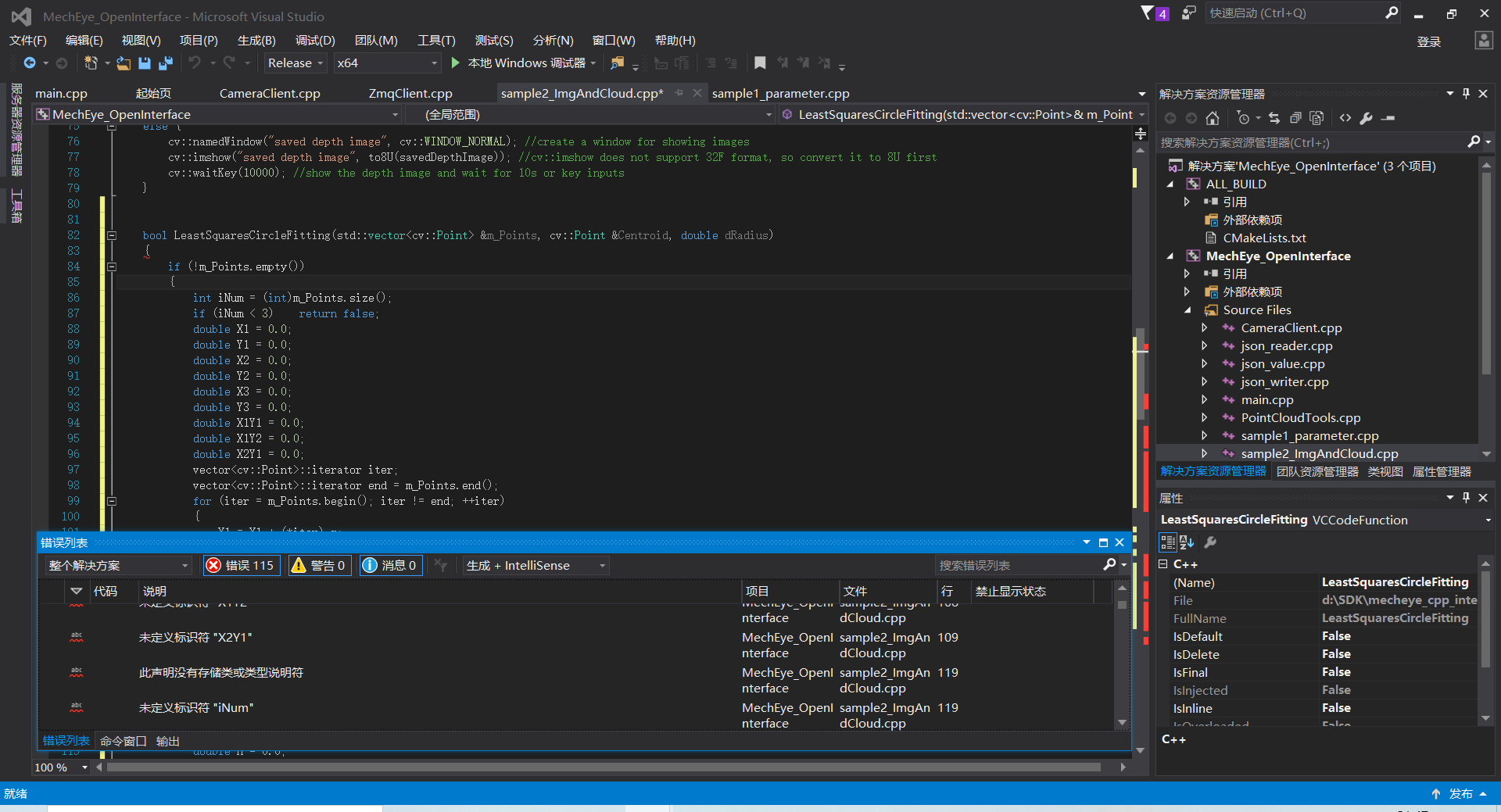1501x812 pixels.
Task: Select CMakeLists.txt in the Solution Explorer
Action: click(1264, 238)
